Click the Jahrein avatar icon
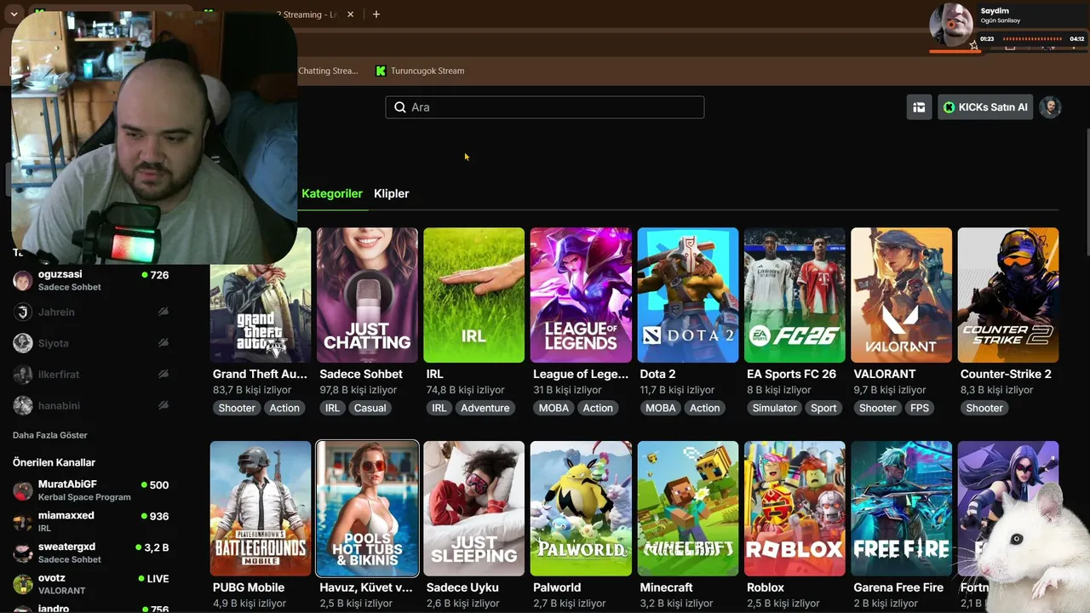Screen dimensions: 1090x613 pos(23,312)
